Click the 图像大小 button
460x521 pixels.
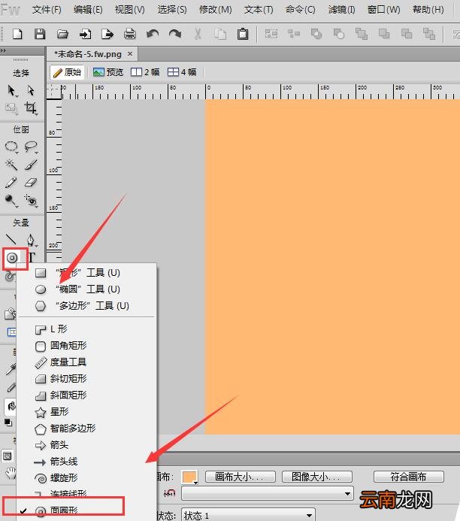pos(317,477)
